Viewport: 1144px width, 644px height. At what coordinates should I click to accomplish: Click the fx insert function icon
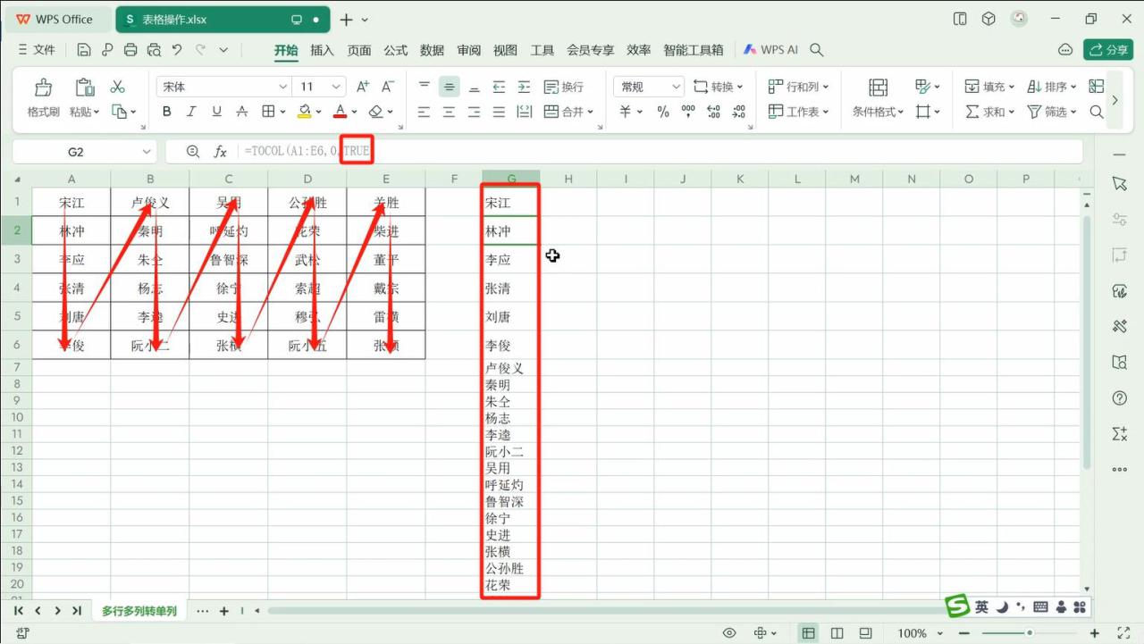(x=220, y=152)
